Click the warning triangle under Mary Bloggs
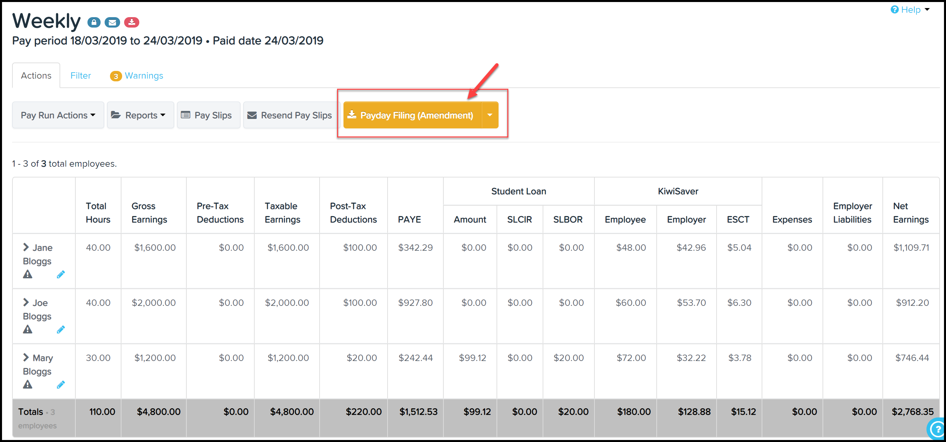946x442 pixels. (28, 384)
